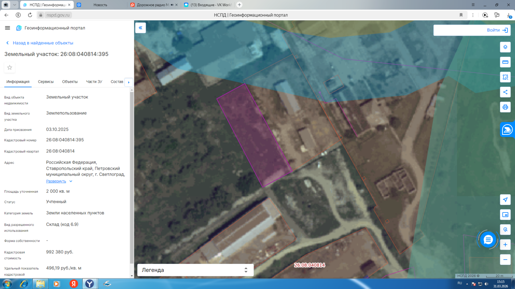Zoom in the map with plus button
This screenshot has width=515, height=289.
point(505,245)
